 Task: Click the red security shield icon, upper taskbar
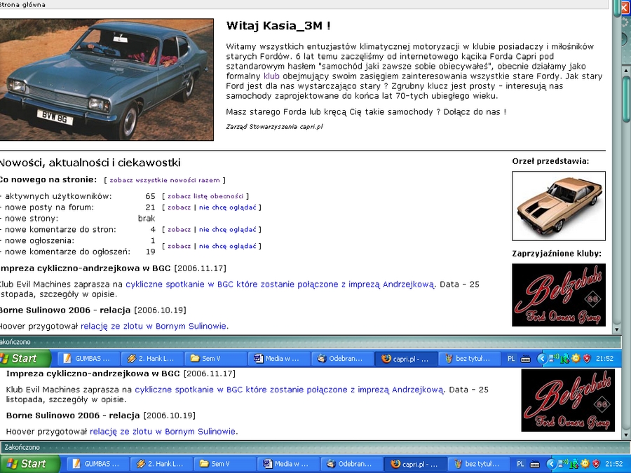coord(587,358)
